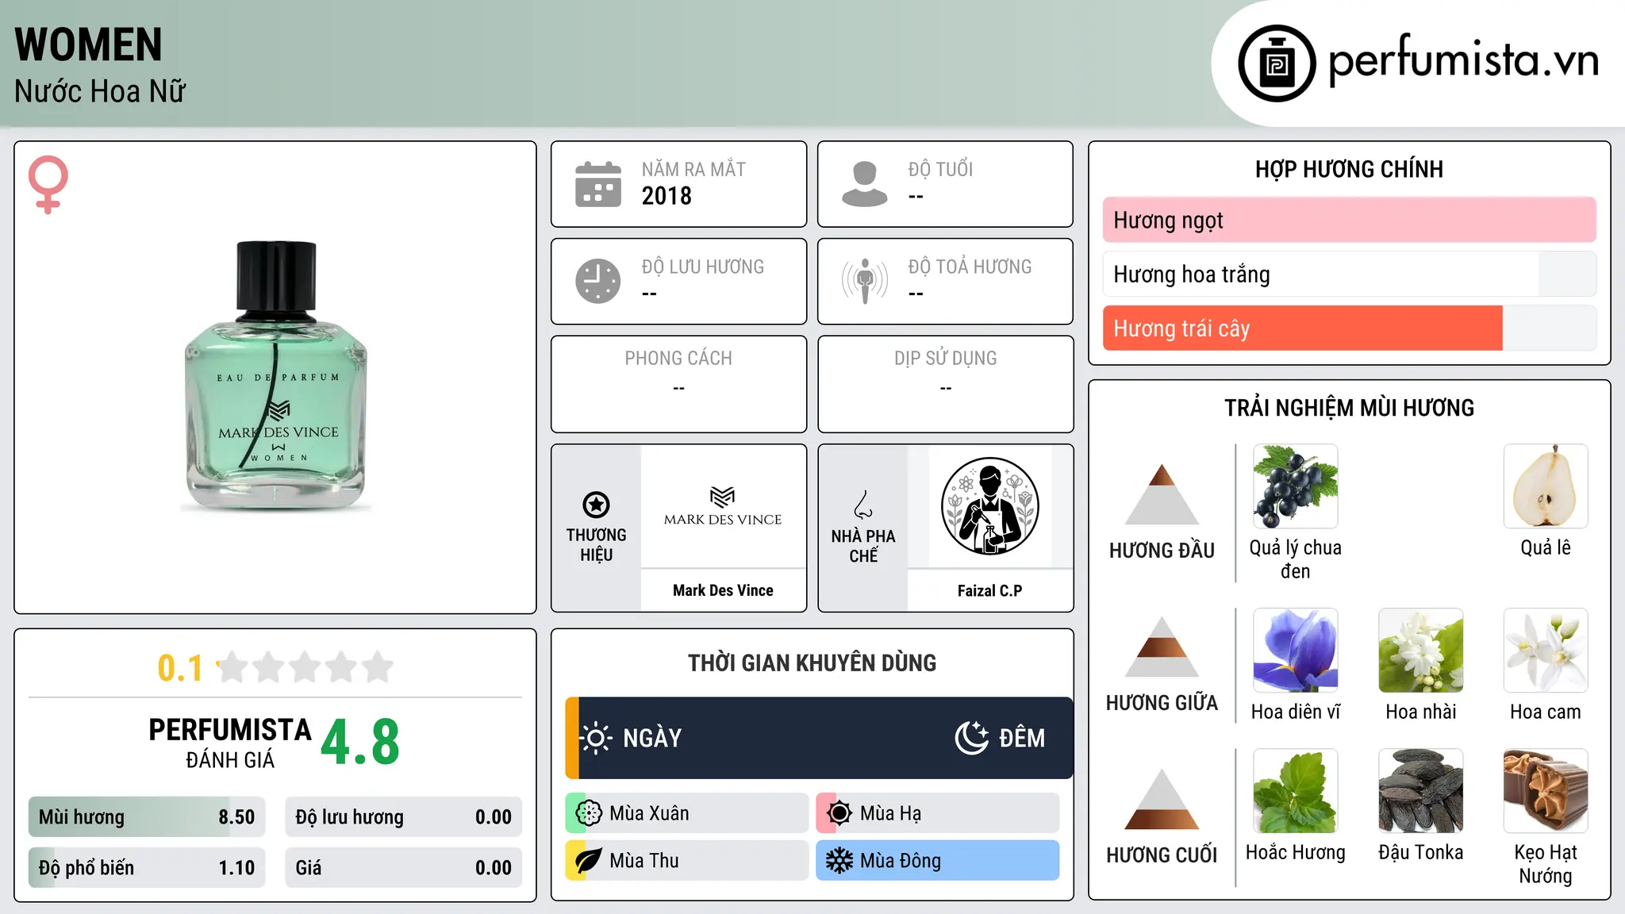Select the Mùa Xuân season chip
The image size is (1625, 914).
[x=687, y=813]
